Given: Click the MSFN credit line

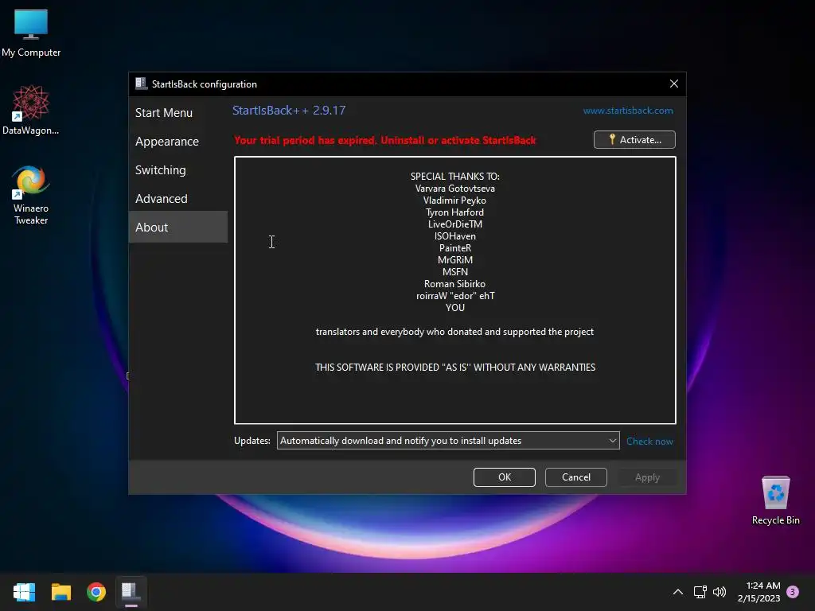Looking at the screenshot, I should 454,272.
